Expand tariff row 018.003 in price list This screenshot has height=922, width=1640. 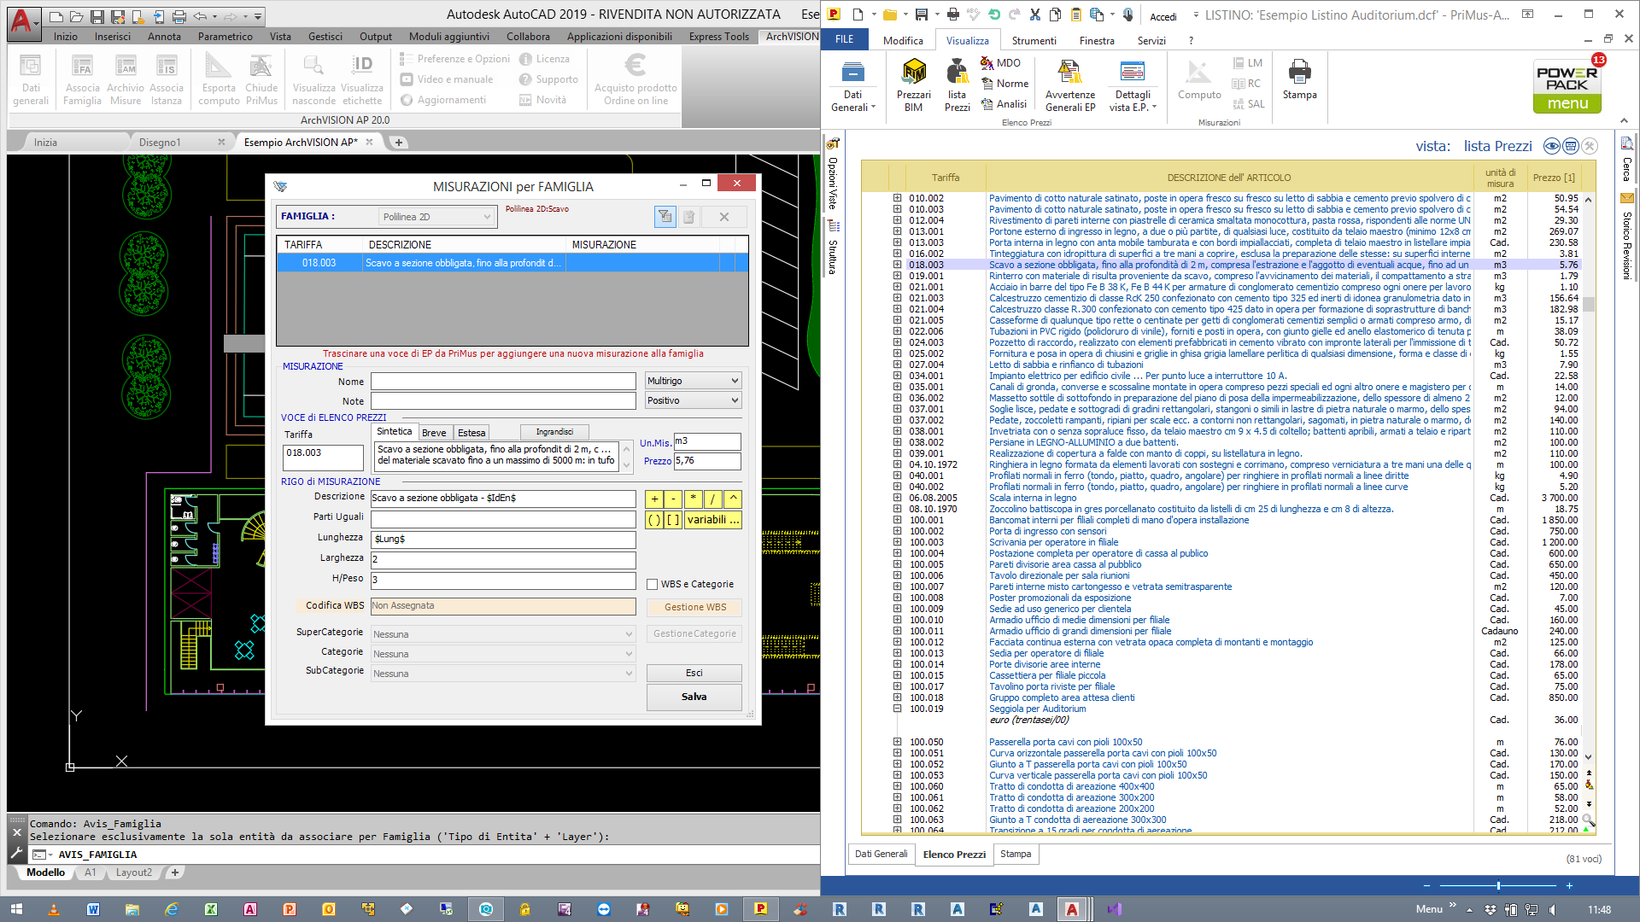(898, 265)
